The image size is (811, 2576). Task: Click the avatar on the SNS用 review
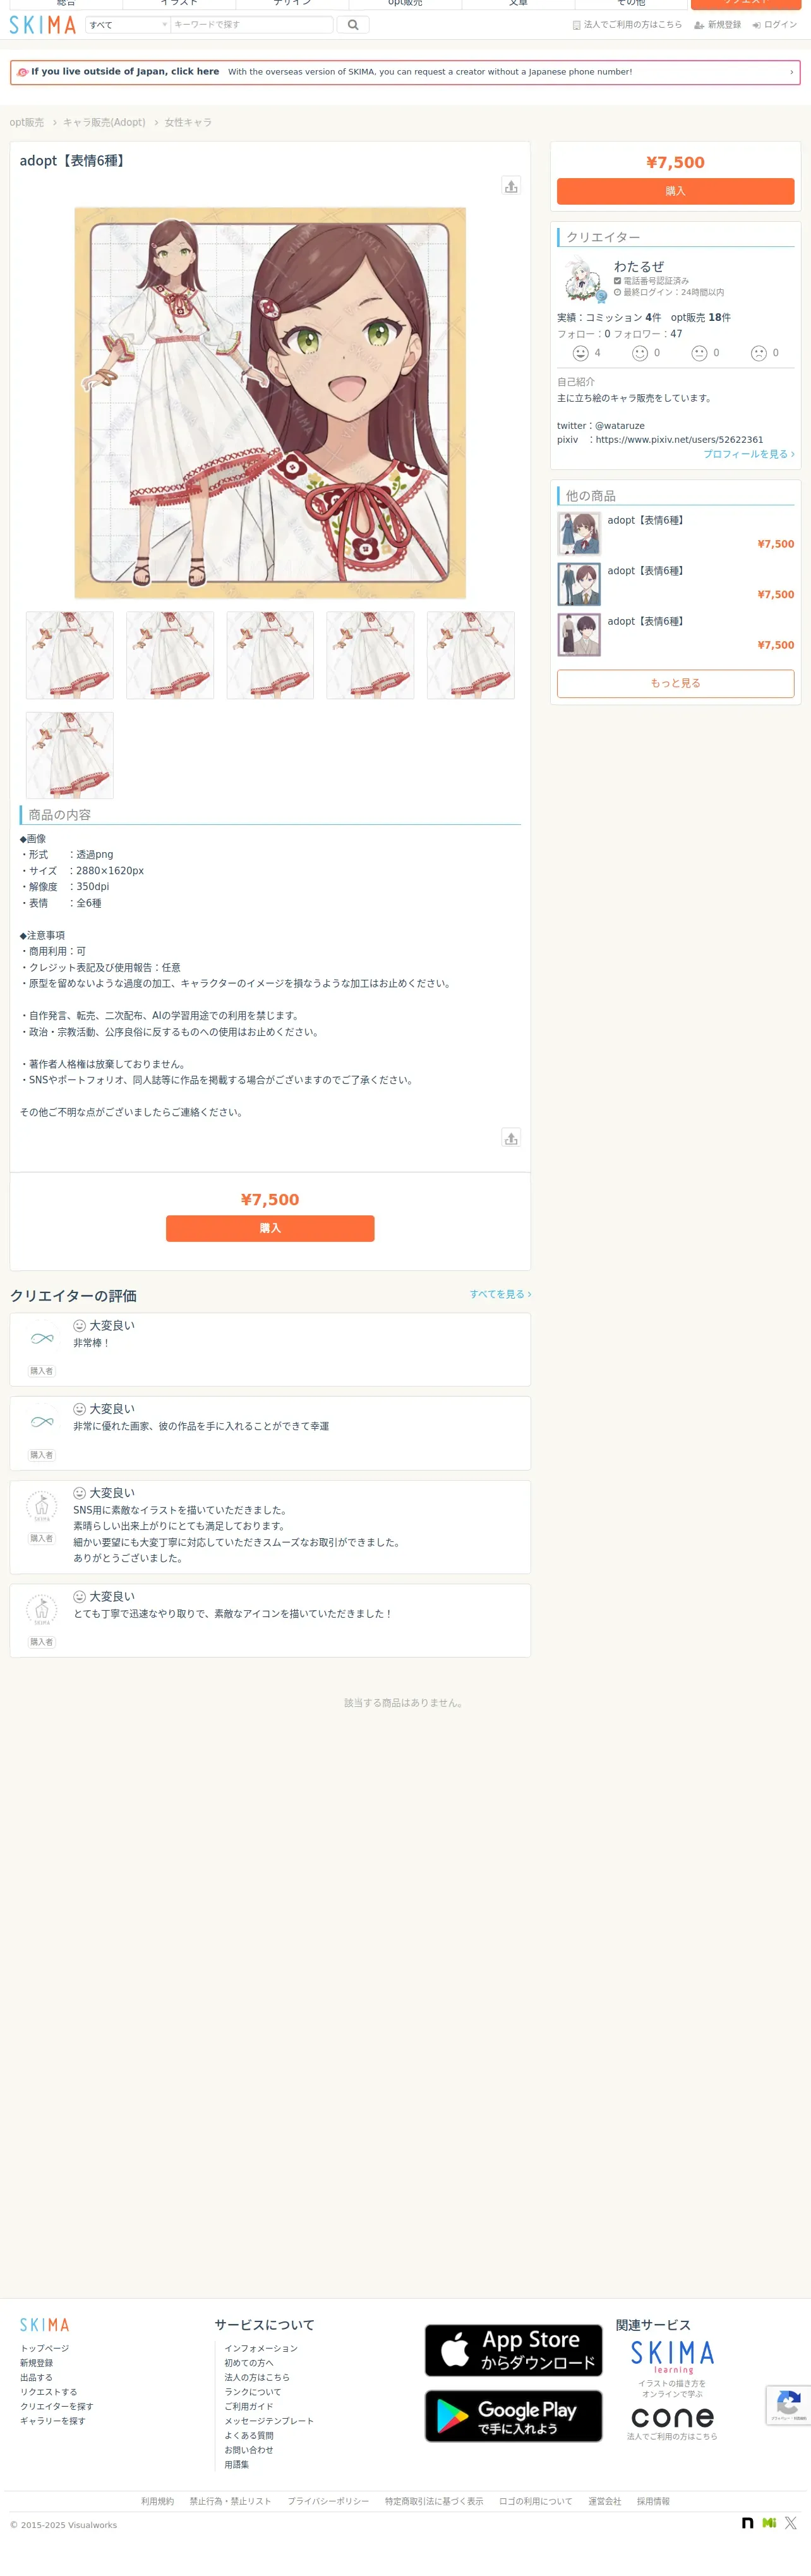pyautogui.click(x=42, y=1506)
